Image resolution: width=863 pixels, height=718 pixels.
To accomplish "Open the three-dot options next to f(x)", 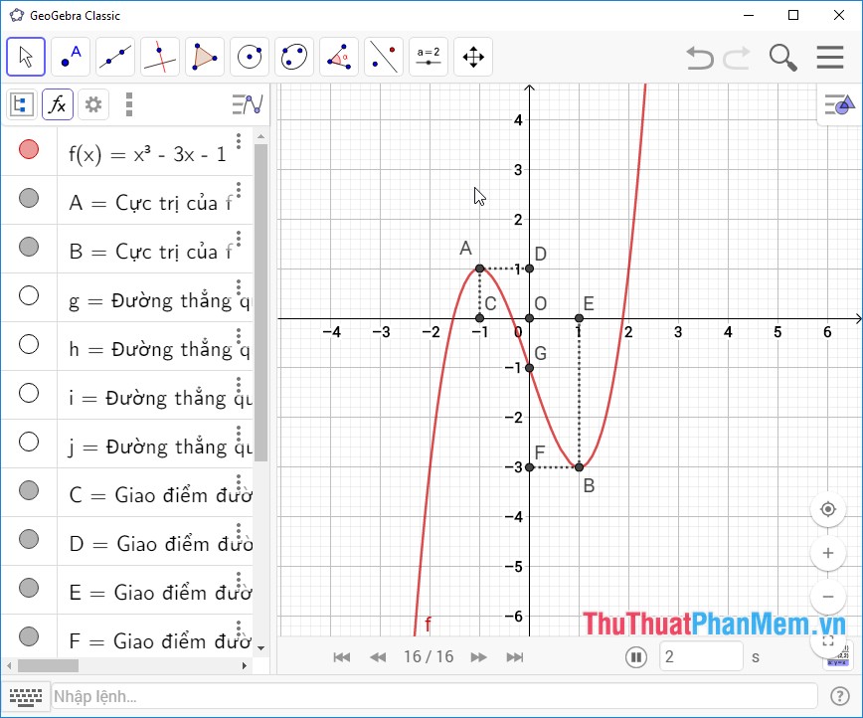I will click(238, 145).
